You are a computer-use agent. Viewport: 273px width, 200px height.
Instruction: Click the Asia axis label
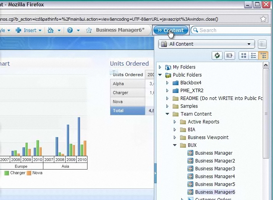tap(65, 166)
